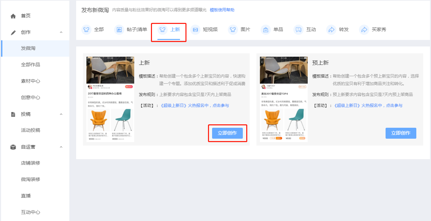Click the 发布新微淘 page heading
The image size is (431, 221).
95,10
